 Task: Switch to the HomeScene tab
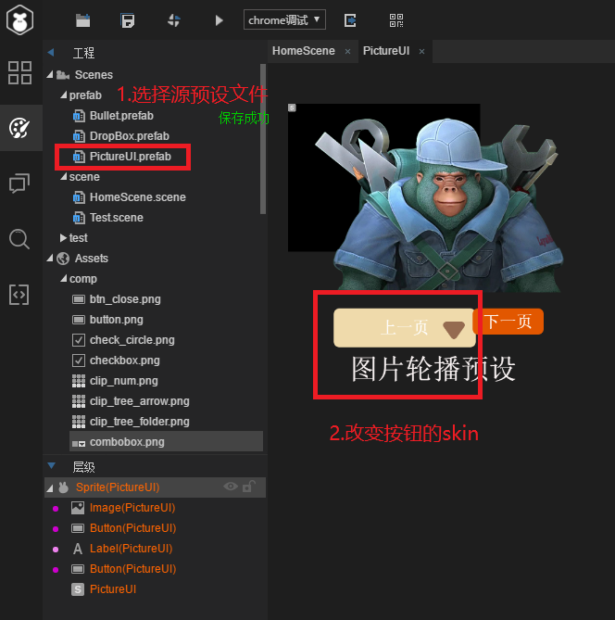click(303, 51)
